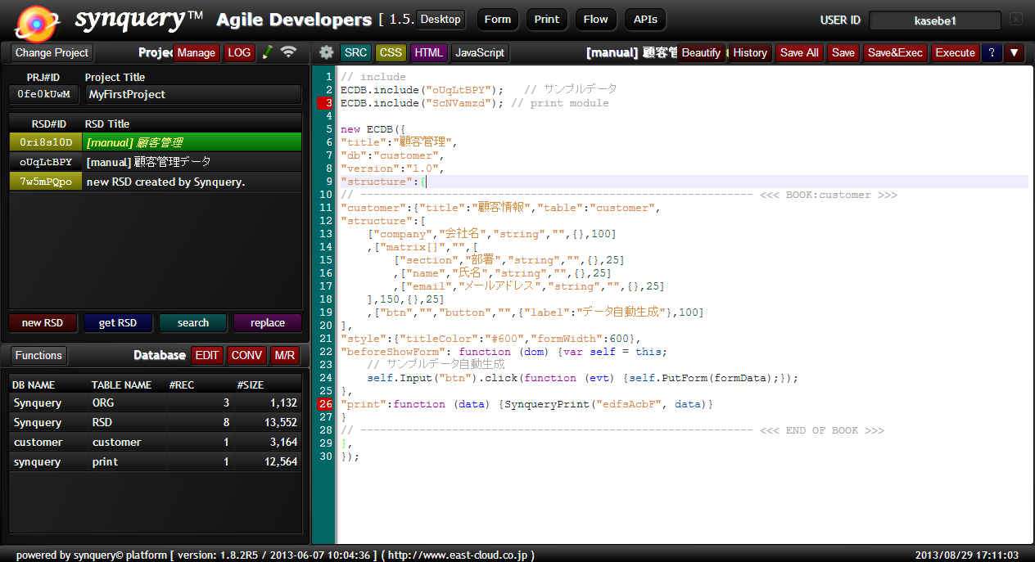Select the RSD table name cell
1035x562 pixels.
[127, 422]
